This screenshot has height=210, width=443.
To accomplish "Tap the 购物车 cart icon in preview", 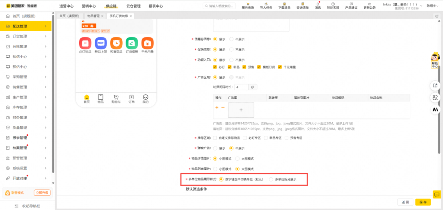I will (x=116, y=97).
